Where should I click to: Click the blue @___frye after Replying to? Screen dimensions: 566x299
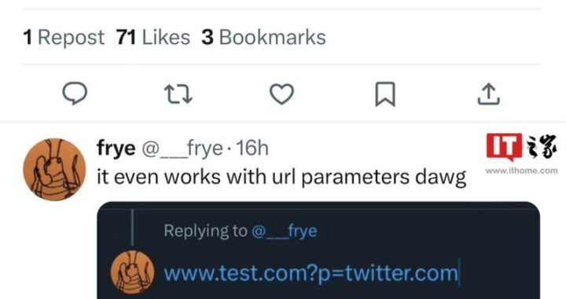pyautogui.click(x=284, y=231)
